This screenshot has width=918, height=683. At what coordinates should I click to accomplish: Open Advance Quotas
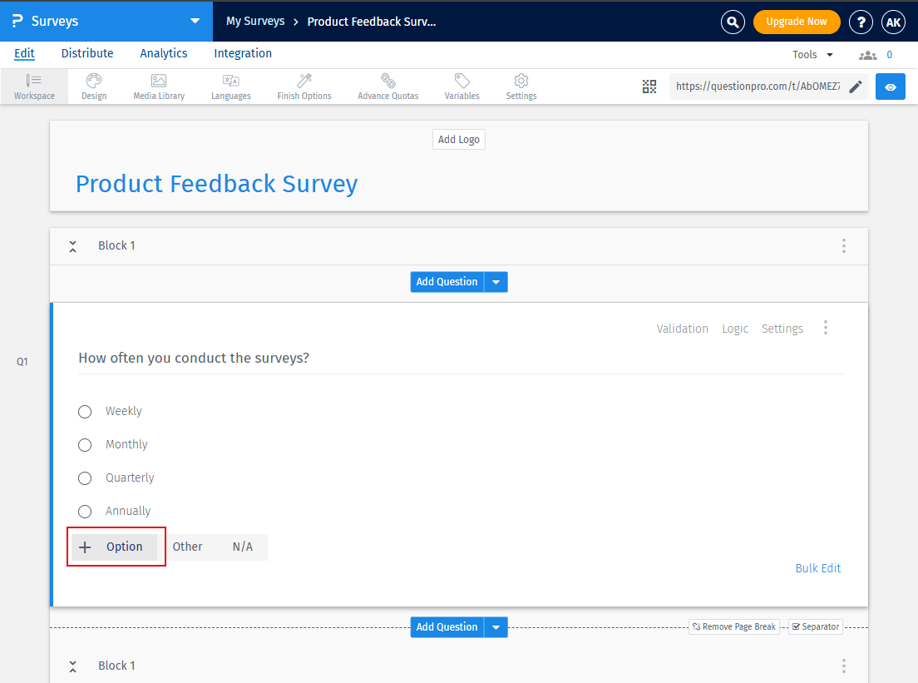coord(387,87)
